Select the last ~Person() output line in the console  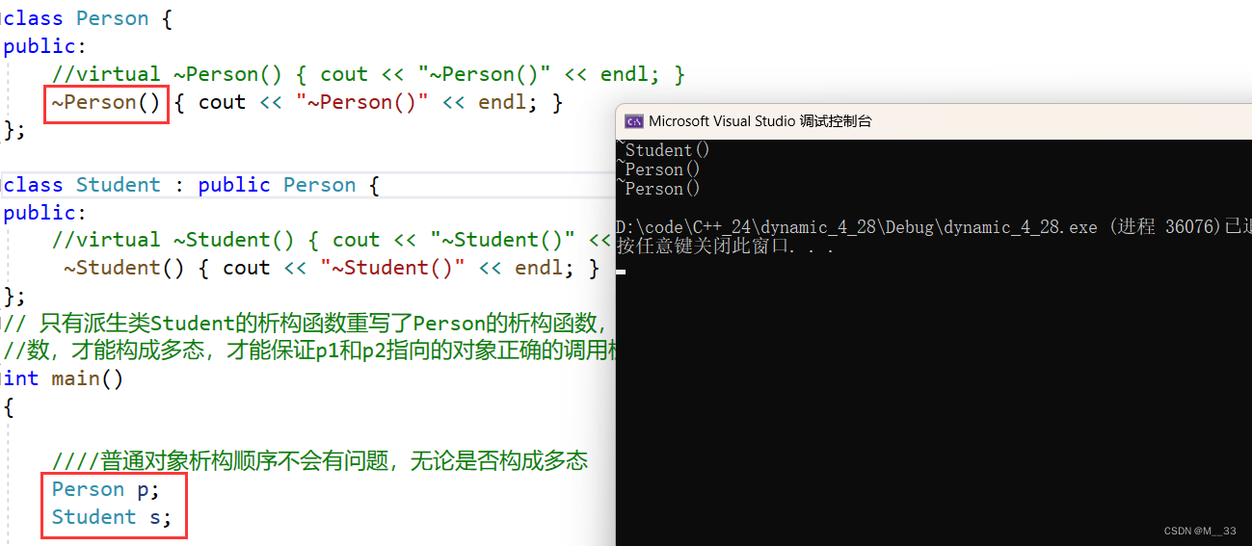tap(659, 189)
